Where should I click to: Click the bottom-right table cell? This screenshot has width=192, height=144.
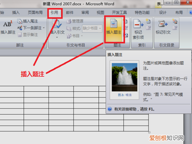(x=136, y=129)
